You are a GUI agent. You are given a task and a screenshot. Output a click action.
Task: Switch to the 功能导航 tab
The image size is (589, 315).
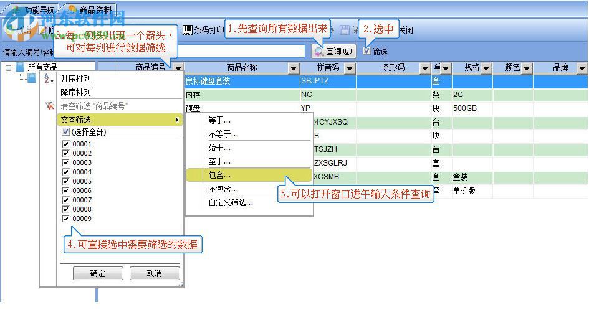point(34,9)
